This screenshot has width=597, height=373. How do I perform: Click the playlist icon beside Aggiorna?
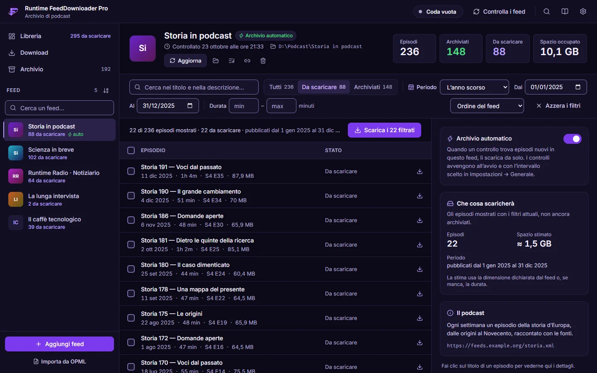coord(231,61)
